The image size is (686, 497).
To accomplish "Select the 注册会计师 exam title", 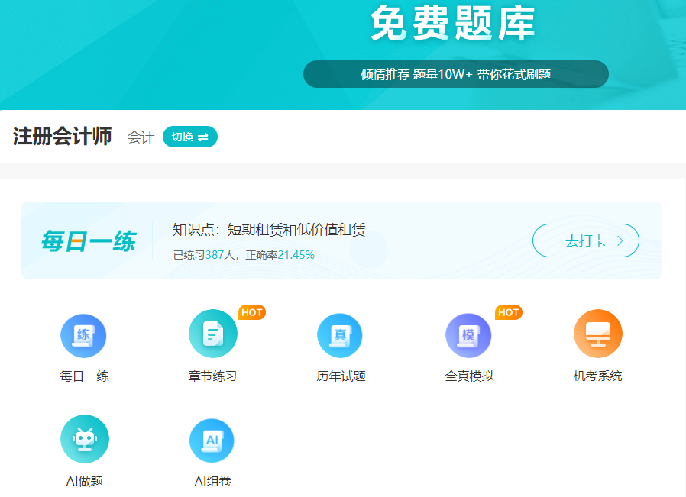I will pyautogui.click(x=62, y=135).
